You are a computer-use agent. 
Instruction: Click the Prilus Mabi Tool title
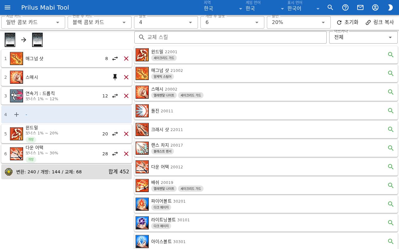(45, 7)
